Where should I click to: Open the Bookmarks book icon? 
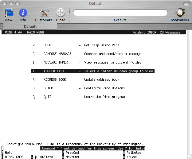(x=180, y=13)
